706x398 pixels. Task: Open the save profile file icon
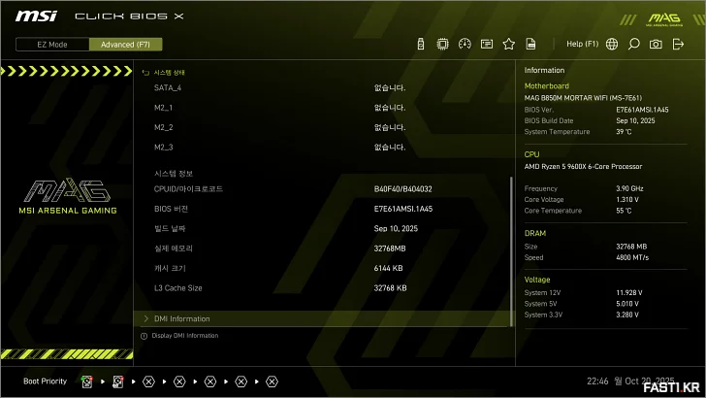(x=530, y=44)
